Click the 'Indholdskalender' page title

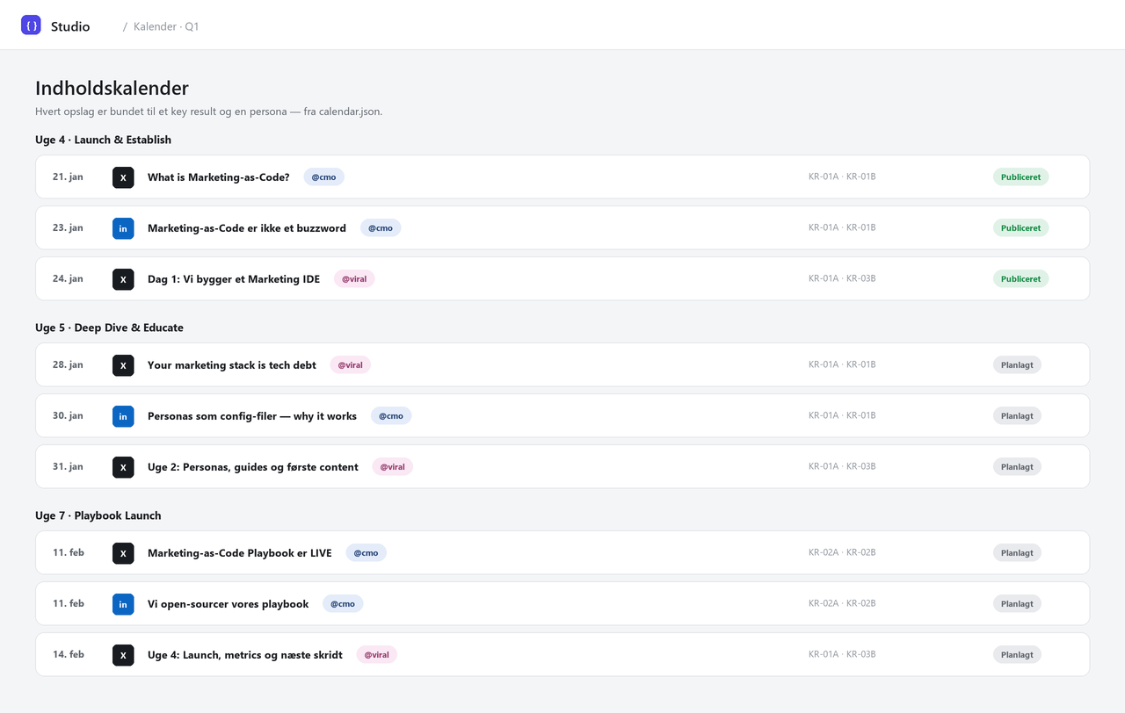tap(112, 88)
